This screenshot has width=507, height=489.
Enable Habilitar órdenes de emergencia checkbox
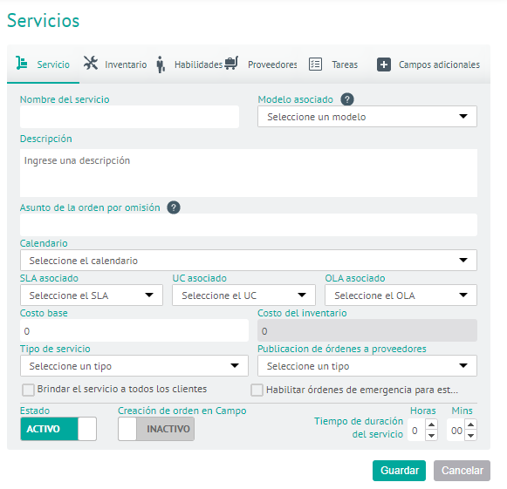257,390
